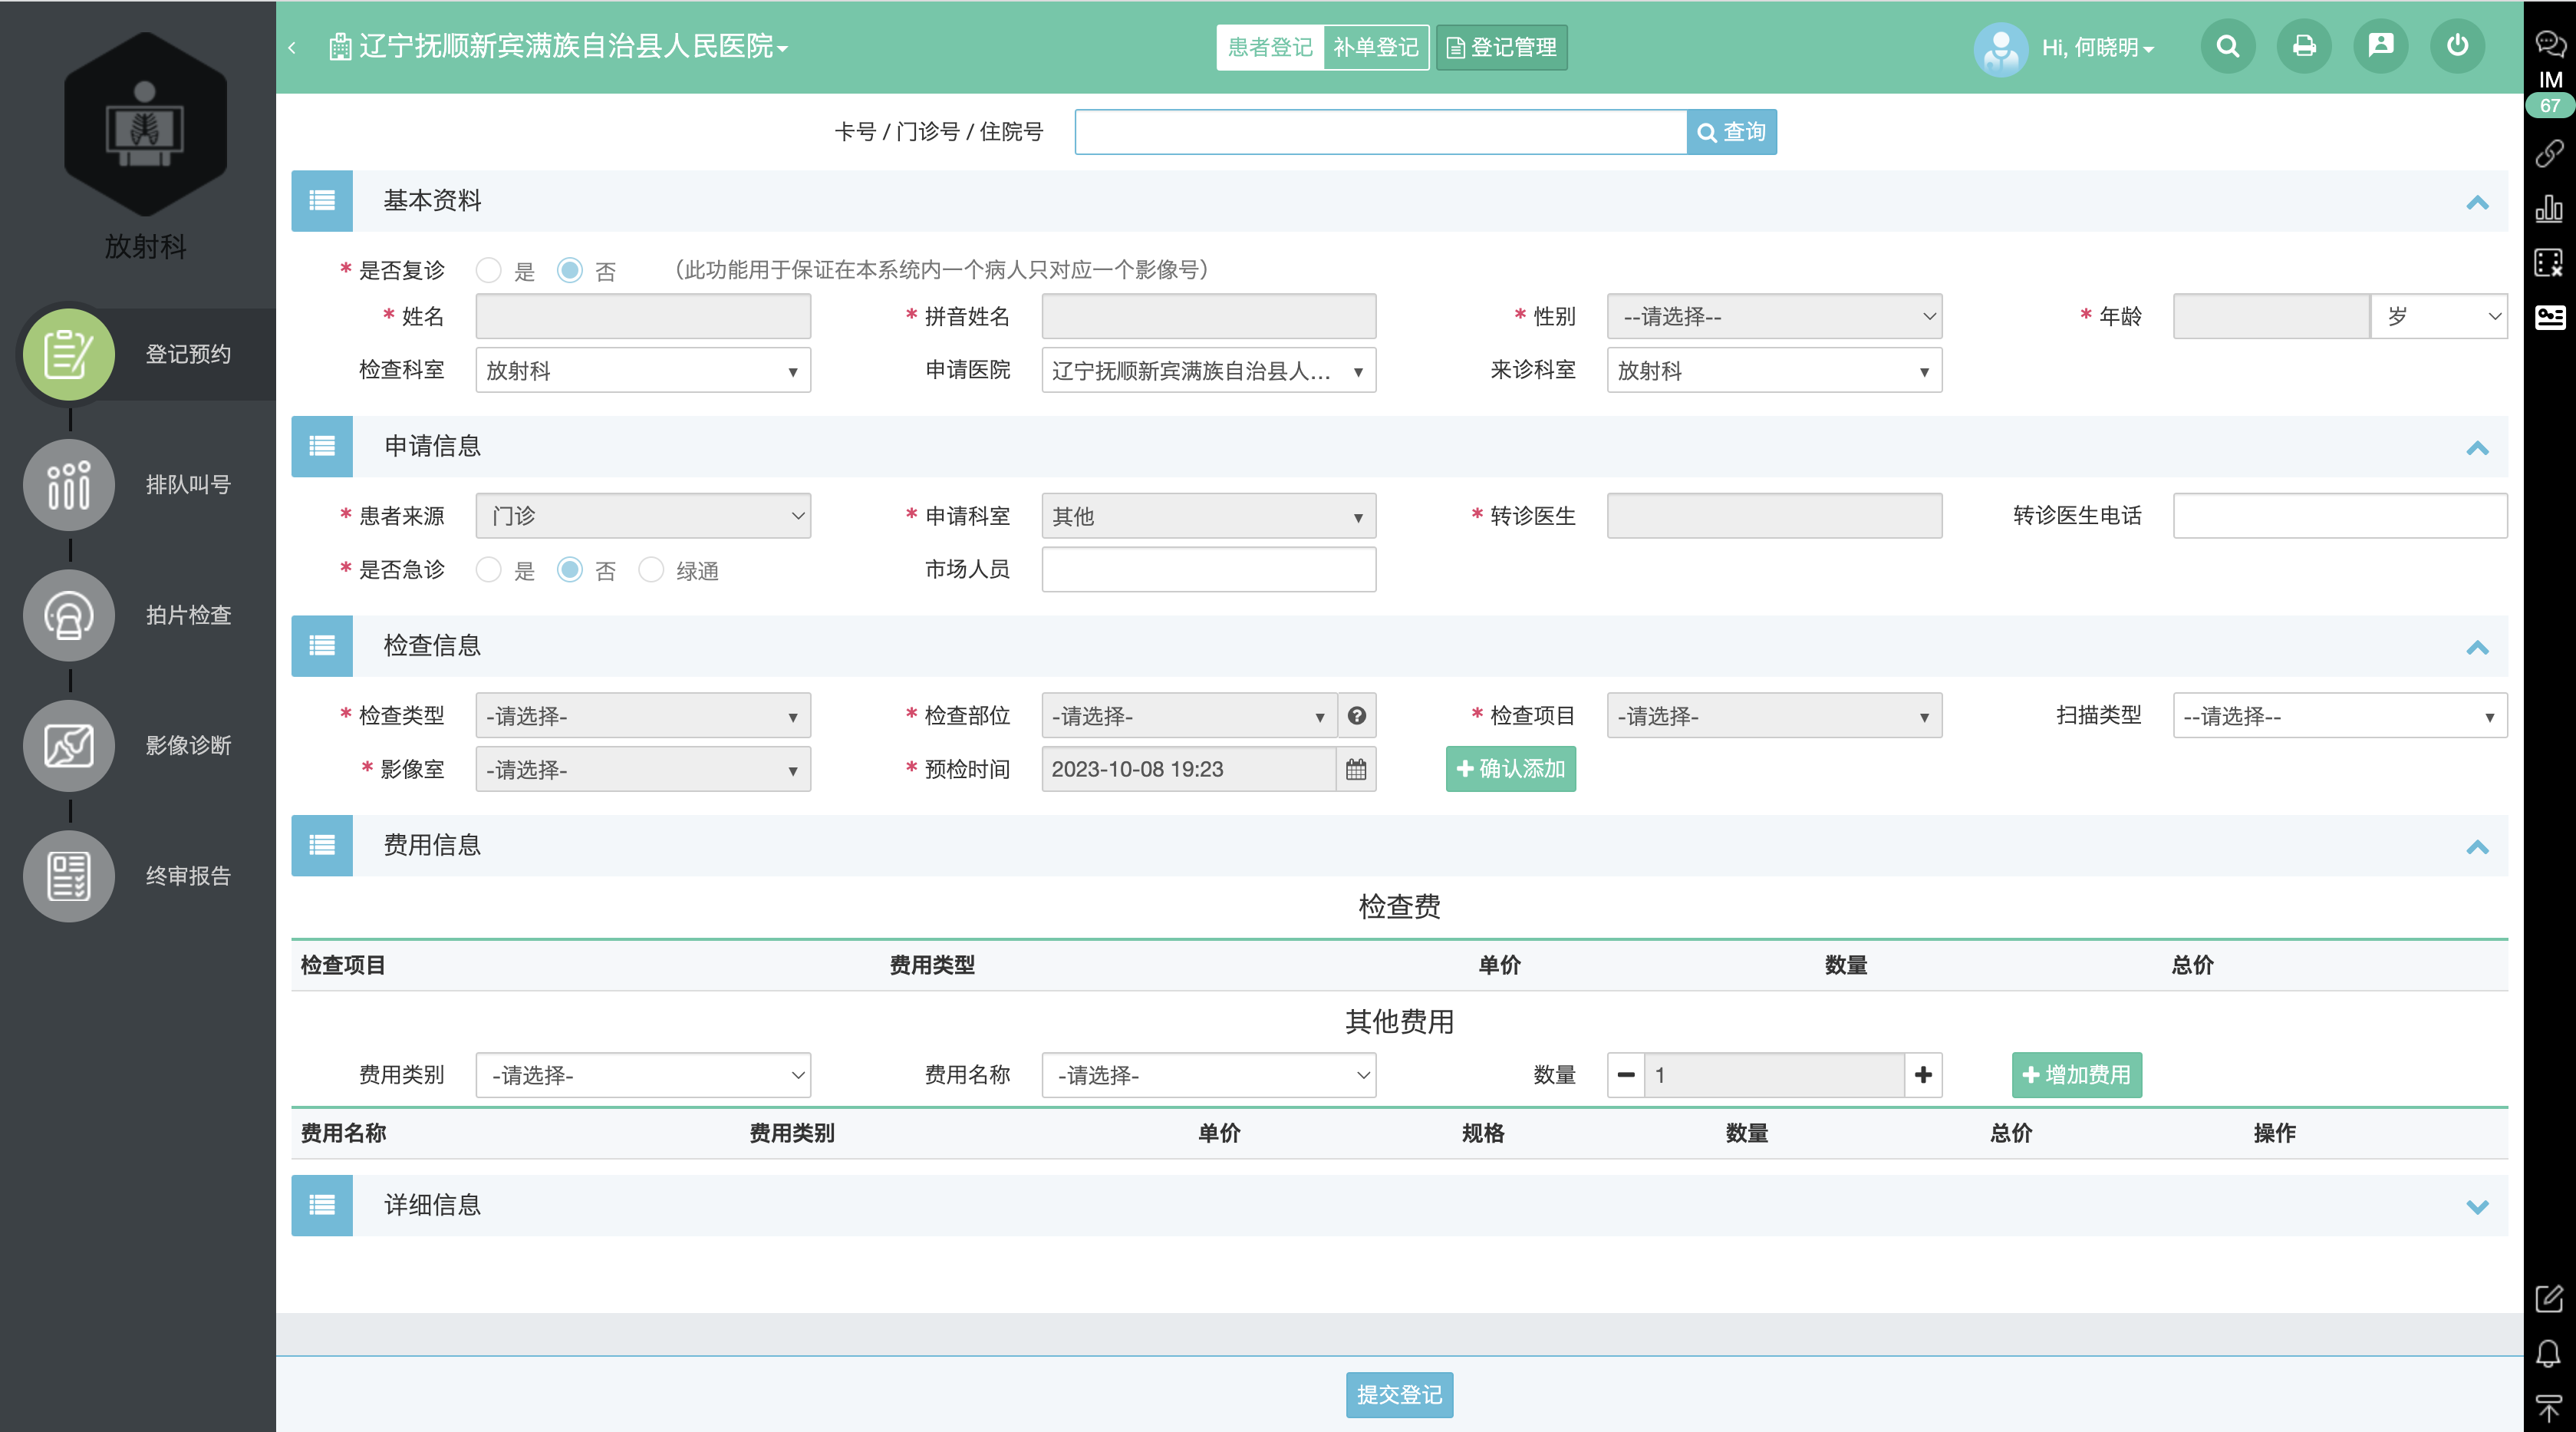Open the 登记预约 registration icon

pyautogui.click(x=69, y=355)
